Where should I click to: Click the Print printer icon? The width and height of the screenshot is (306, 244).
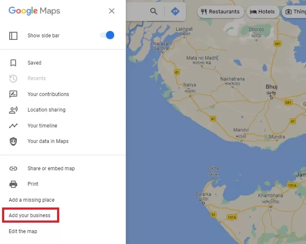click(13, 184)
